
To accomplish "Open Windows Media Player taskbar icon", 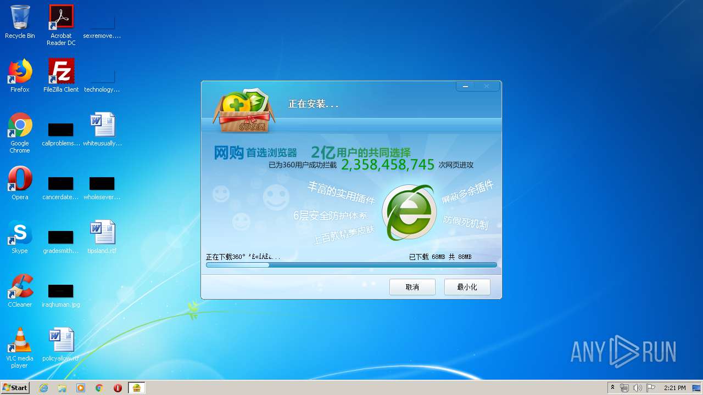I will click(x=81, y=388).
